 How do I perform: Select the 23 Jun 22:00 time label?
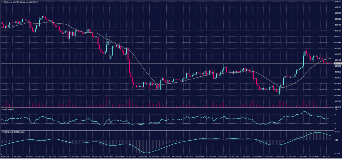coord(326,156)
